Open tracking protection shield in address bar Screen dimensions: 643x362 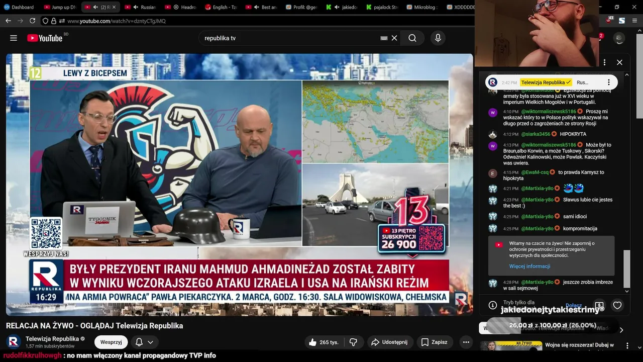pos(45,21)
